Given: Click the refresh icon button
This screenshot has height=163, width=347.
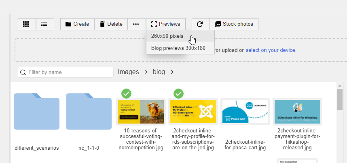Looking at the screenshot, I should 200,24.
